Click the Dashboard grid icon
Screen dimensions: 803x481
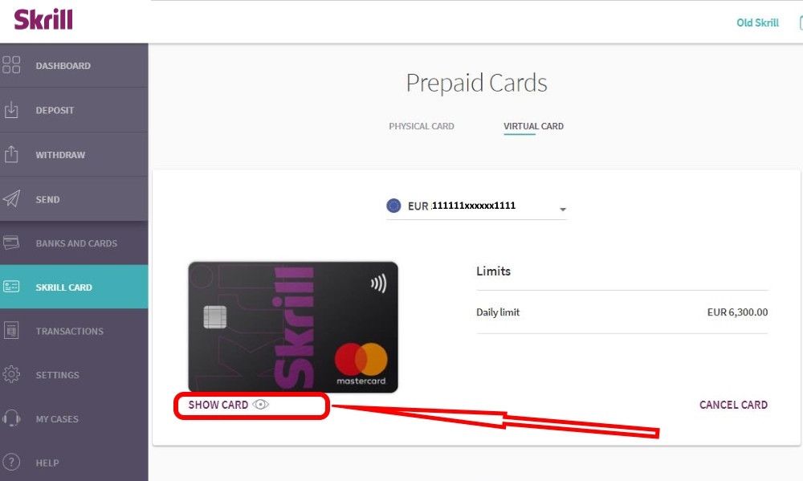[11, 65]
